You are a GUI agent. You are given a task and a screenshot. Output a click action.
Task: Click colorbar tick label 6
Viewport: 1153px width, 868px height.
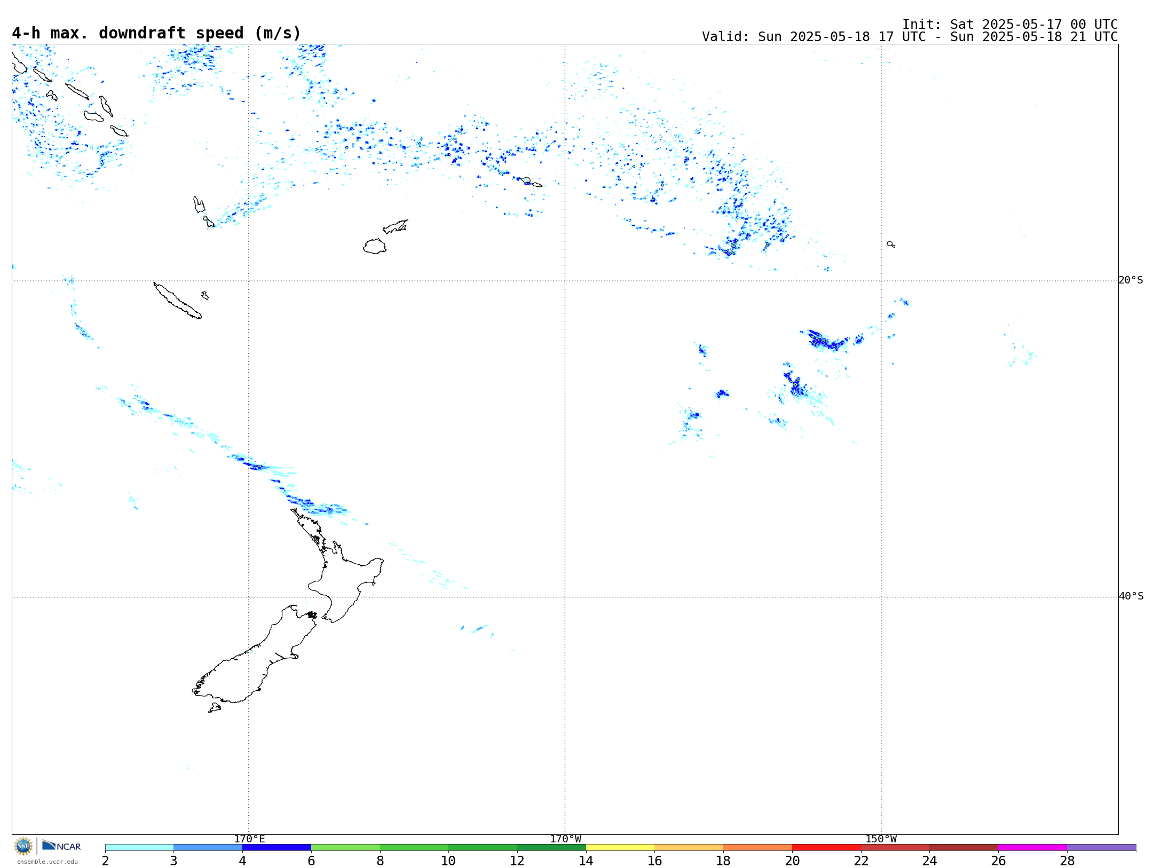tap(311, 861)
